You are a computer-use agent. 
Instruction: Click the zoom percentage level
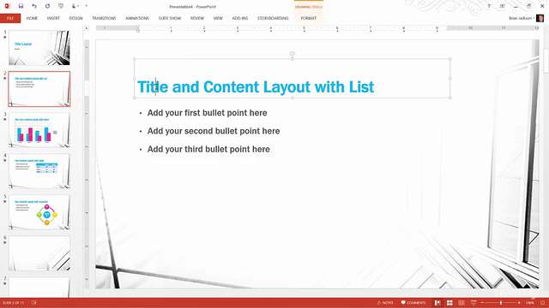(530, 303)
